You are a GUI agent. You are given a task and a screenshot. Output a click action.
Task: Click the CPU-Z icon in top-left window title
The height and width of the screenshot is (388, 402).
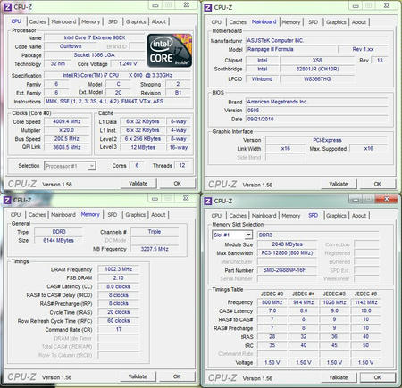point(7,7)
